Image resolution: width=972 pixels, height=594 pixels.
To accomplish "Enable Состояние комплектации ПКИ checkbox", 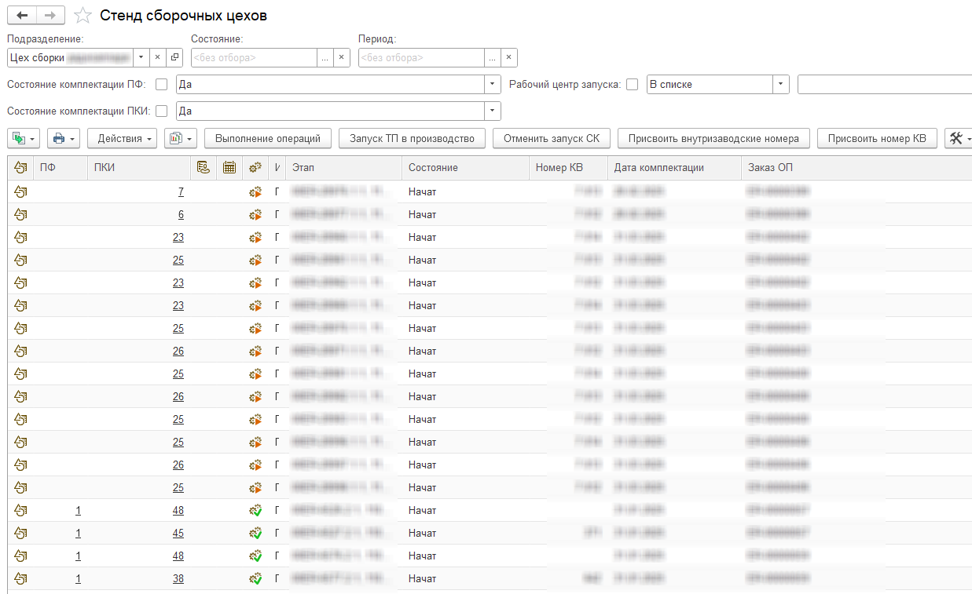I will click(x=162, y=111).
